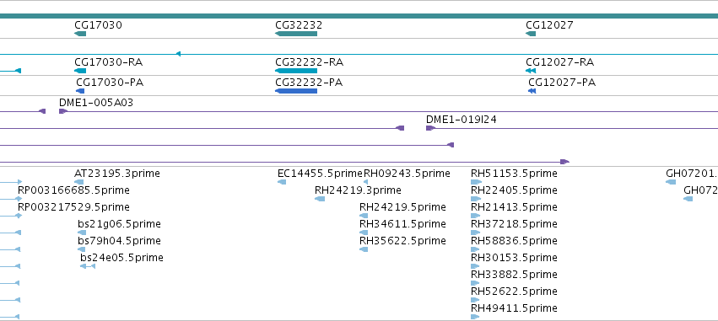The width and height of the screenshot is (718, 321).
Task: Select the CG32232 gene arrow glyph
Action: [296, 34]
